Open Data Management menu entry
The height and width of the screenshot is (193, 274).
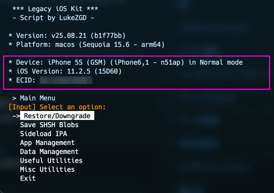(x=49, y=152)
